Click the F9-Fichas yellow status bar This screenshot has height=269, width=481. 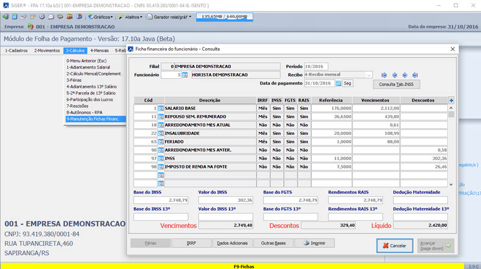coord(232,266)
